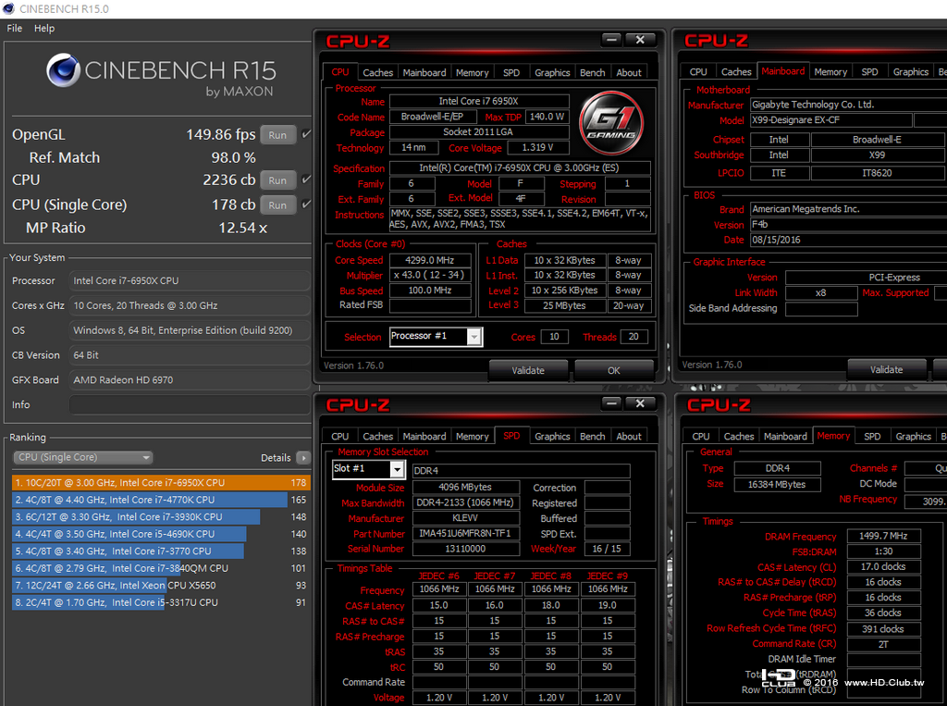947x706 pixels.
Task: Click the Cinebench app icon in title bar
Action: 8,9
